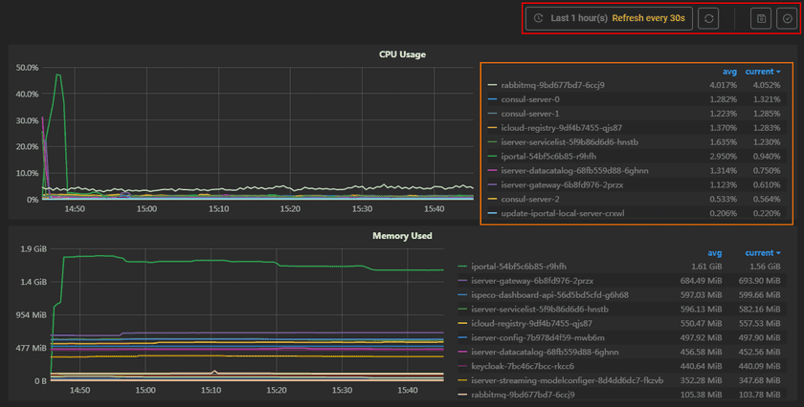
Task: Toggle keycloak series in Memory Used legend
Action: 524,366
